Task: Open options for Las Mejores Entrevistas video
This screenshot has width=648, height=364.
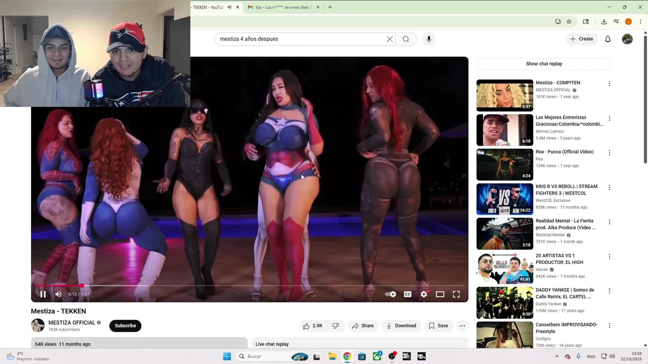Action: pos(610,118)
